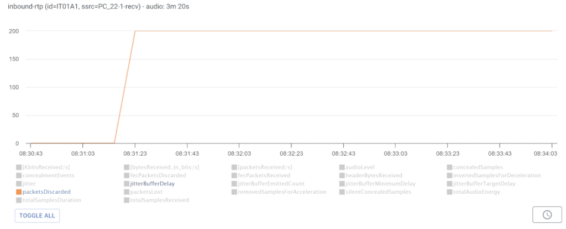Toggle the concealmentEvents legend item
This screenshot has height=229, width=566.
point(48,175)
